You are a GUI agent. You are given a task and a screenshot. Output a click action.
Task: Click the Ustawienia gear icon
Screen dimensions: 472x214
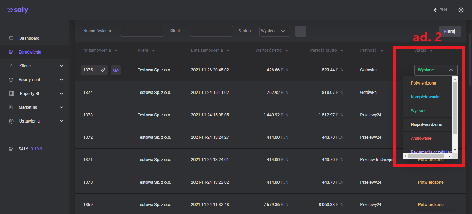[11, 121]
